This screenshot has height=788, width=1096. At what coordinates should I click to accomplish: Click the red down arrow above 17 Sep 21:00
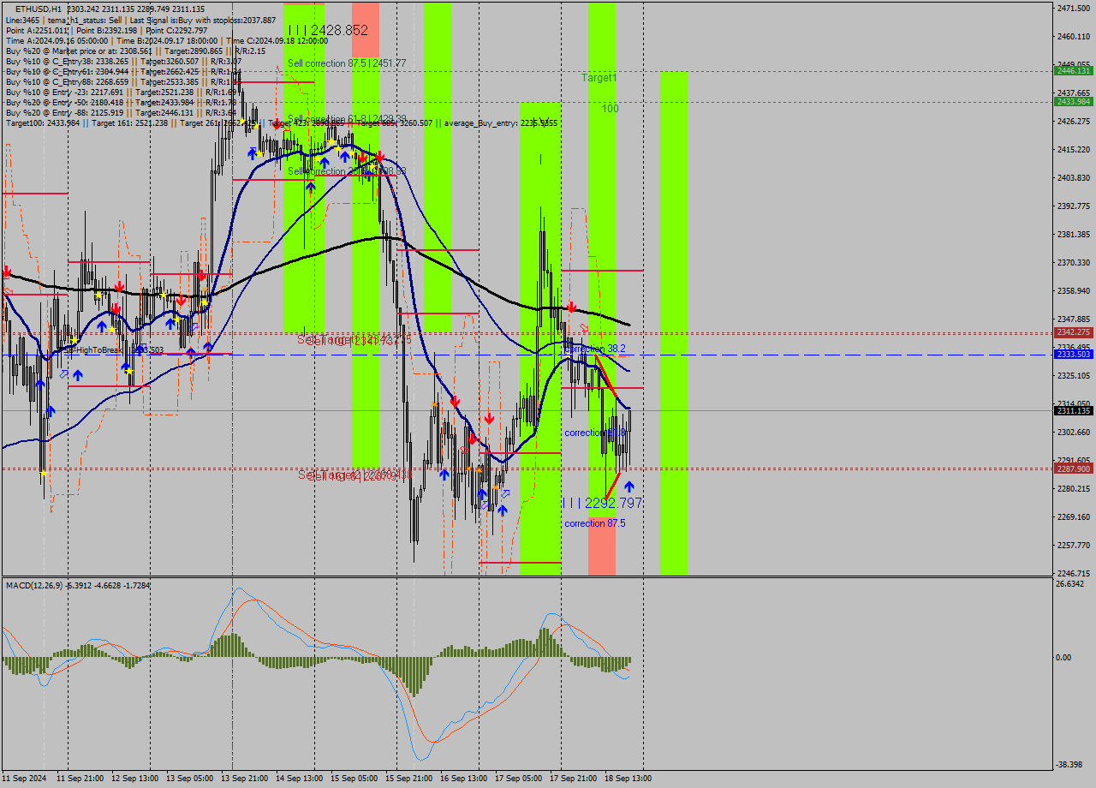(x=569, y=305)
